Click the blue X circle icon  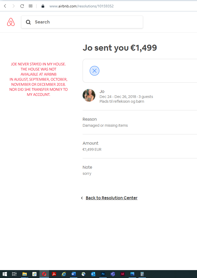click(x=95, y=71)
